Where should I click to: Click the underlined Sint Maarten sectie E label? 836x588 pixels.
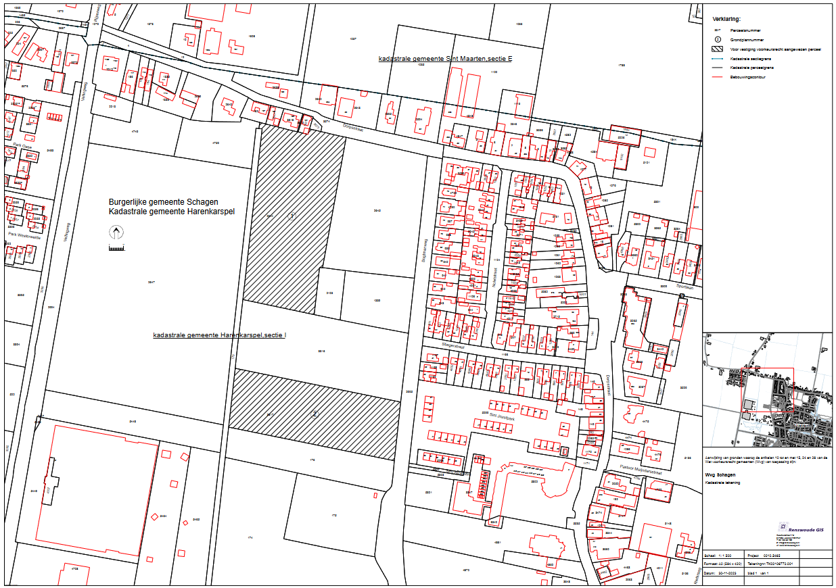point(445,59)
